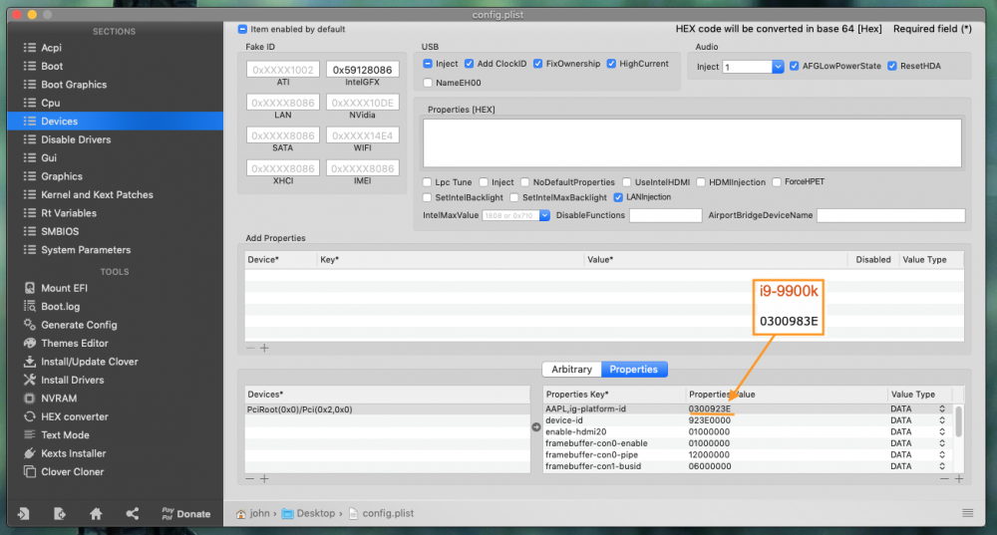Select PciRoot(0x0)/Pci(0x2,0x0) device row
The width and height of the screenshot is (997, 535).
(x=388, y=409)
